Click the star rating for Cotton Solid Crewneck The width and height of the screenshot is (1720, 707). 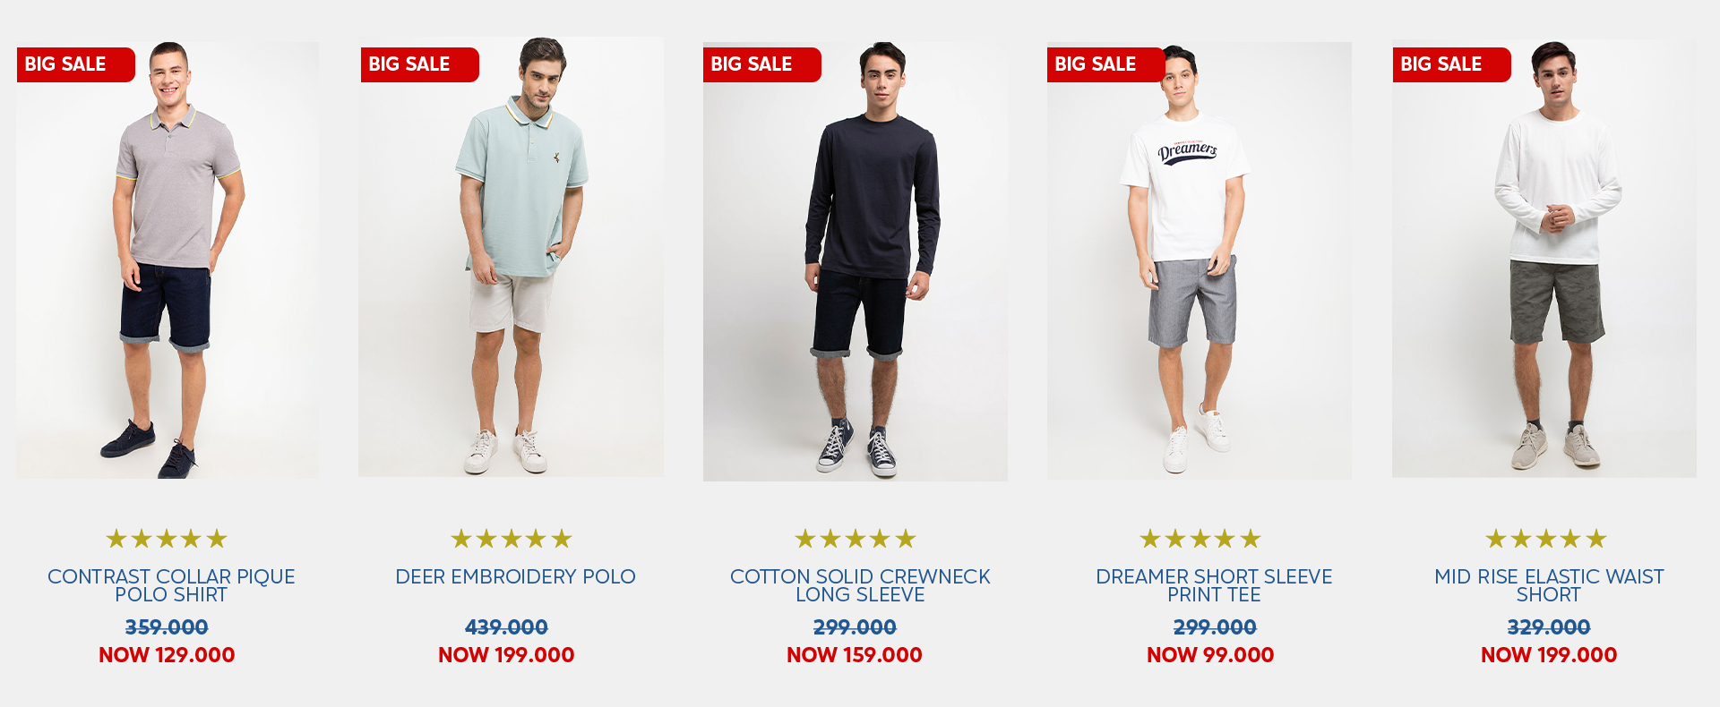(856, 539)
